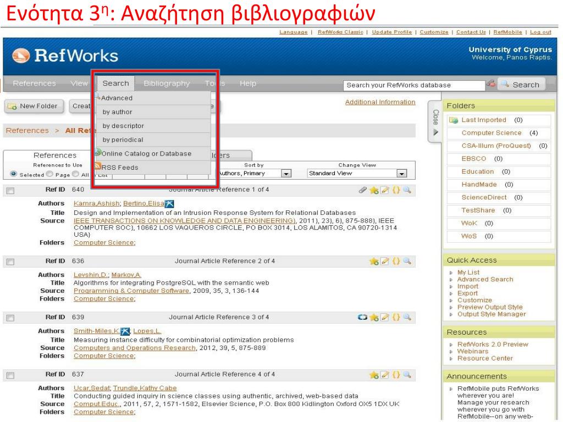Open Advanced Search in Quick Access
563x422 pixels.
(x=485, y=280)
